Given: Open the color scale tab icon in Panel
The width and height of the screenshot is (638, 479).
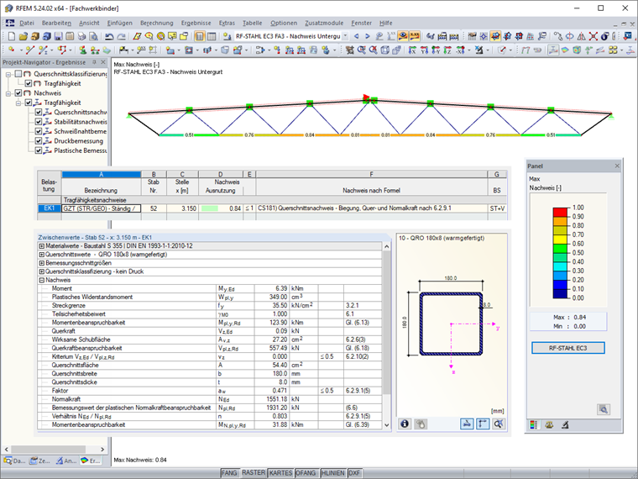Looking at the screenshot, I should tap(533, 425).
